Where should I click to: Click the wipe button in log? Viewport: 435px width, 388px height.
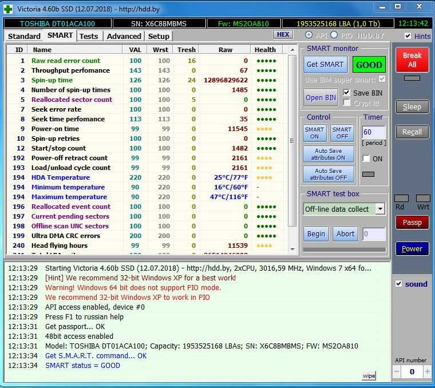[x=369, y=375]
